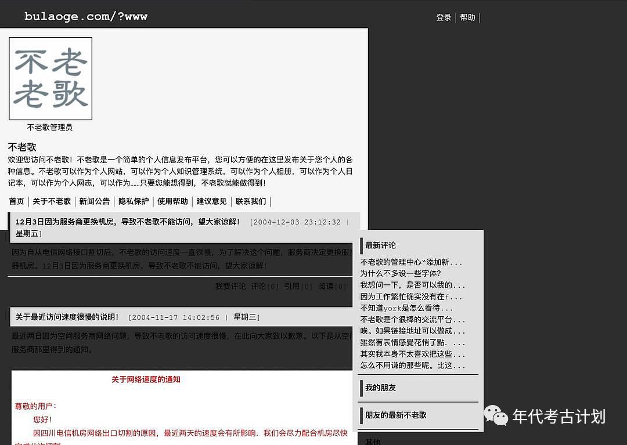Open the 帮助 help link

(x=467, y=17)
